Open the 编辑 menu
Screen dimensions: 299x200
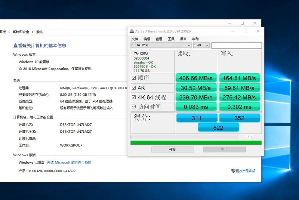[147, 39]
